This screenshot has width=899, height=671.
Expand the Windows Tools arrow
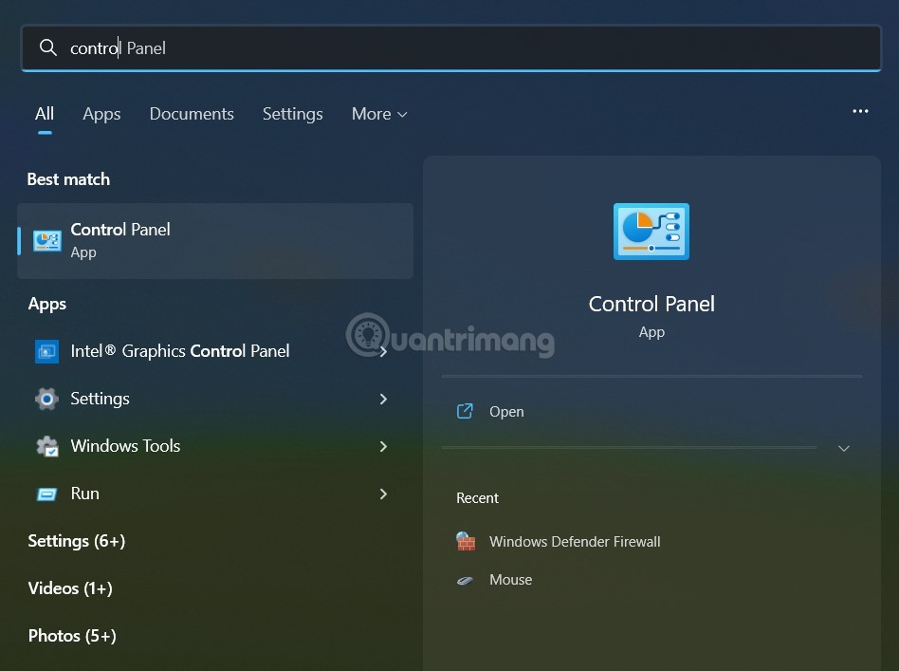pos(383,446)
